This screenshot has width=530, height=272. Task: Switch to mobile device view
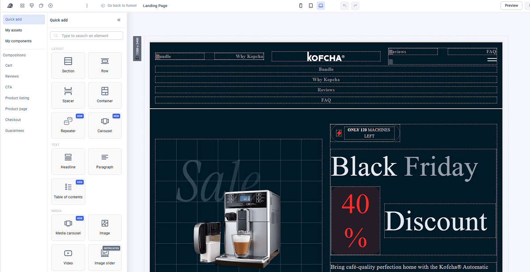point(301,6)
